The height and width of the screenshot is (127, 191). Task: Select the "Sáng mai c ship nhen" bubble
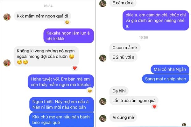(x=166, y=79)
